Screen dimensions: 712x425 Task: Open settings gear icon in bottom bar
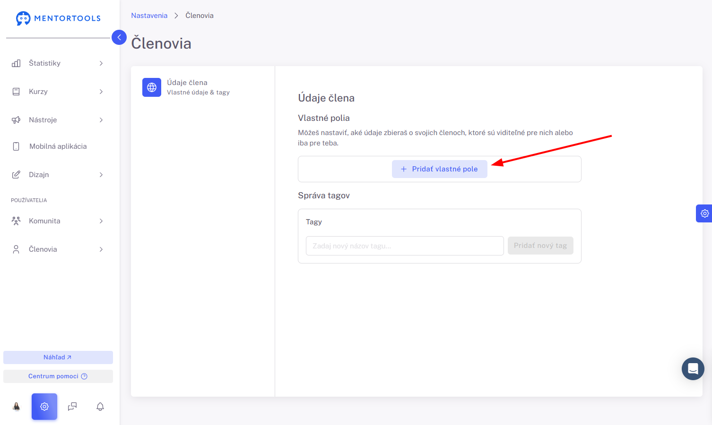tap(44, 407)
